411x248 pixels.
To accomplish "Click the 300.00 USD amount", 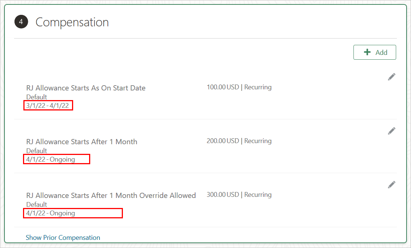I will [223, 195].
